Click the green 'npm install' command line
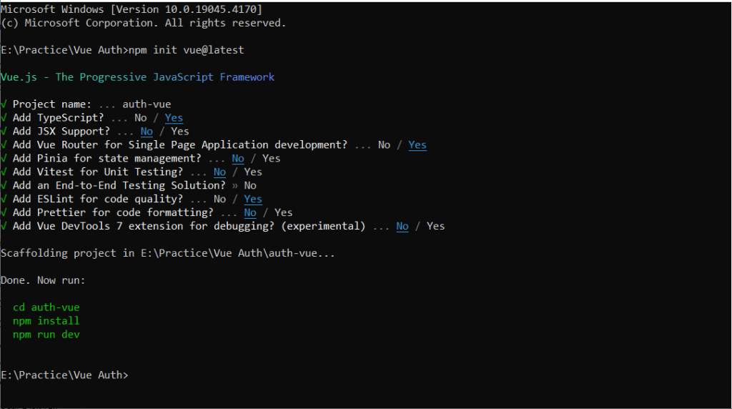Image resolution: width=732 pixels, height=409 pixels. click(x=46, y=321)
